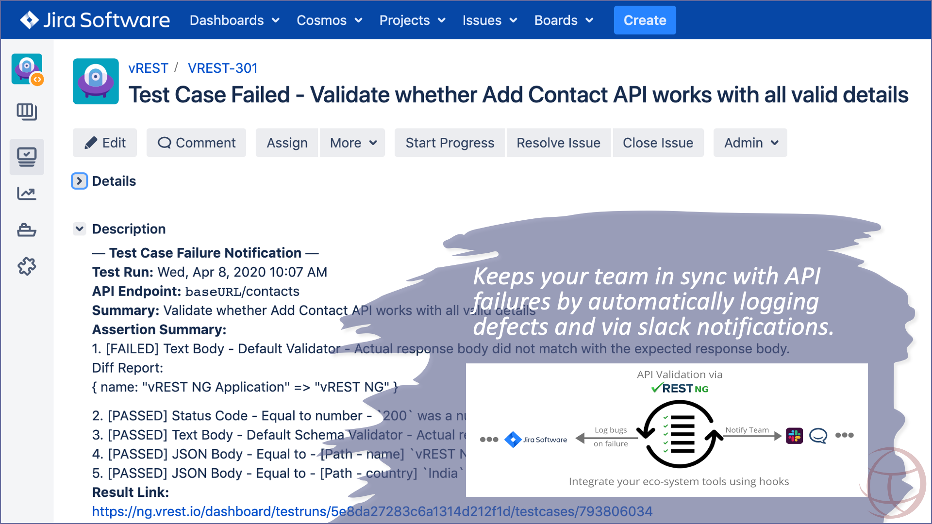
Task: Click Close Issue
Action: pyautogui.click(x=658, y=143)
